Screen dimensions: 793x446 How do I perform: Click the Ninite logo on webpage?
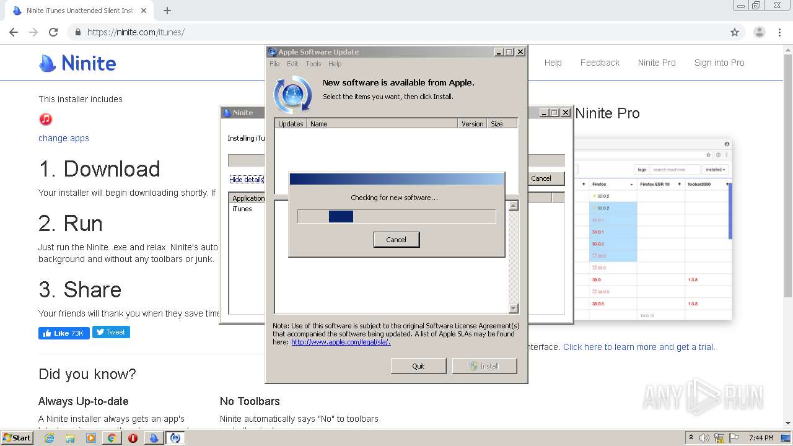click(77, 63)
